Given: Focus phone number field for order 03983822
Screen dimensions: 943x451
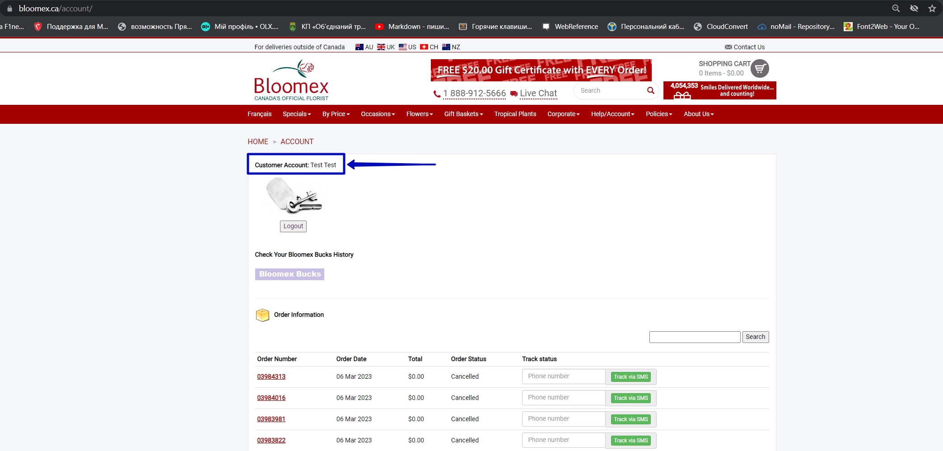Looking at the screenshot, I should (564, 440).
